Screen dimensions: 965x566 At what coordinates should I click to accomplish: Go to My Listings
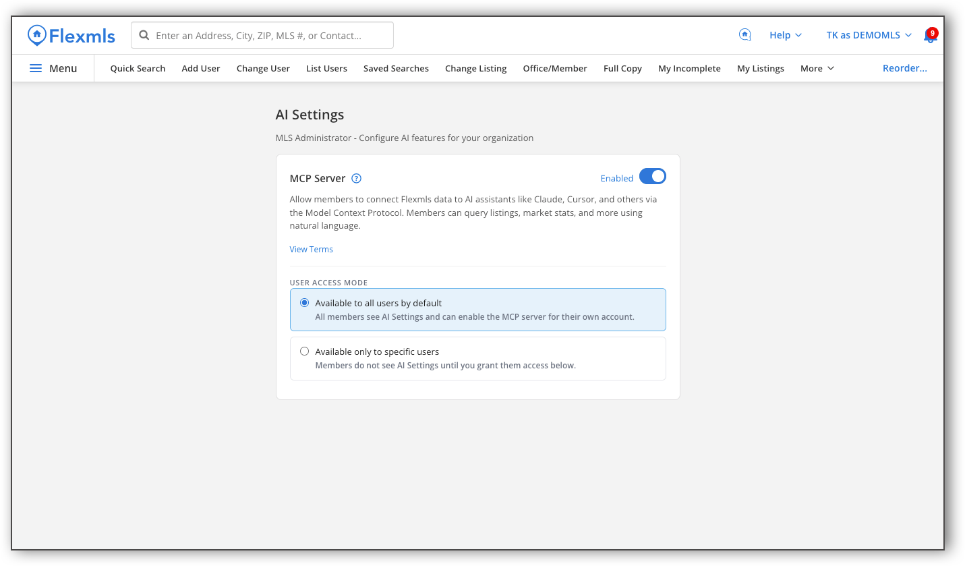[761, 68]
